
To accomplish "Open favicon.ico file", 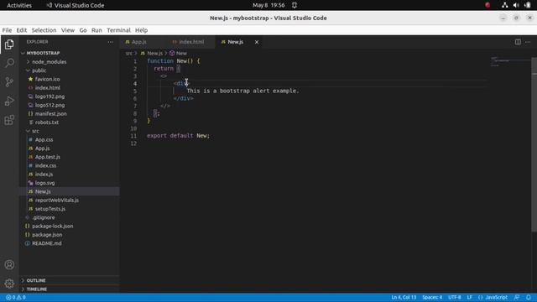I will tap(47, 79).
